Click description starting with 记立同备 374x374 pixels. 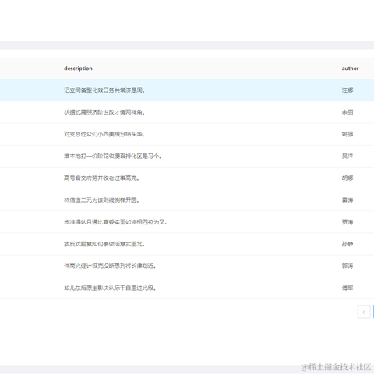104,90
